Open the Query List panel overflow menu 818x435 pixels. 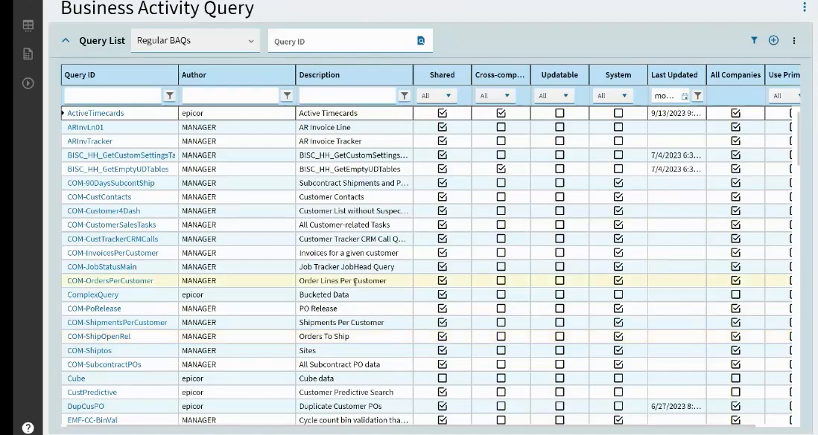794,40
